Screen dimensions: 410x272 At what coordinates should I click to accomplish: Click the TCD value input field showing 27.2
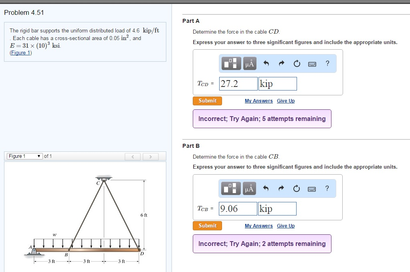[x=238, y=83]
